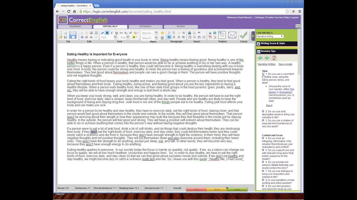Click the Undo arrow icon

tap(91, 37)
